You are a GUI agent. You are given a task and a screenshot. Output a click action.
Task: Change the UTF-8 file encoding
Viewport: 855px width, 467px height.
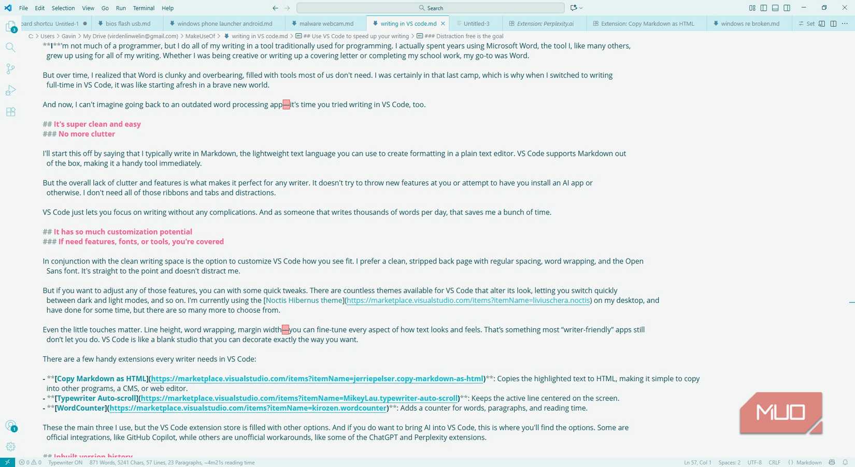click(754, 462)
